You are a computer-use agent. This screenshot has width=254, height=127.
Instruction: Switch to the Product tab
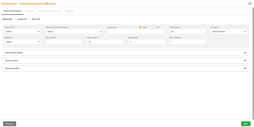coord(30,11)
